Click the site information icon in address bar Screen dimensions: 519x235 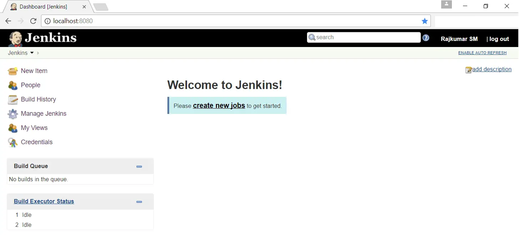pos(47,21)
